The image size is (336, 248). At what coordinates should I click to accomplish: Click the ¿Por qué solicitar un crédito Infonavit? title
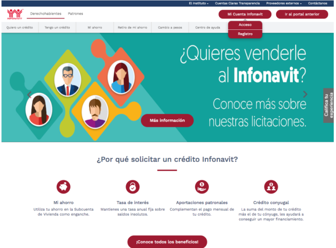(x=167, y=159)
